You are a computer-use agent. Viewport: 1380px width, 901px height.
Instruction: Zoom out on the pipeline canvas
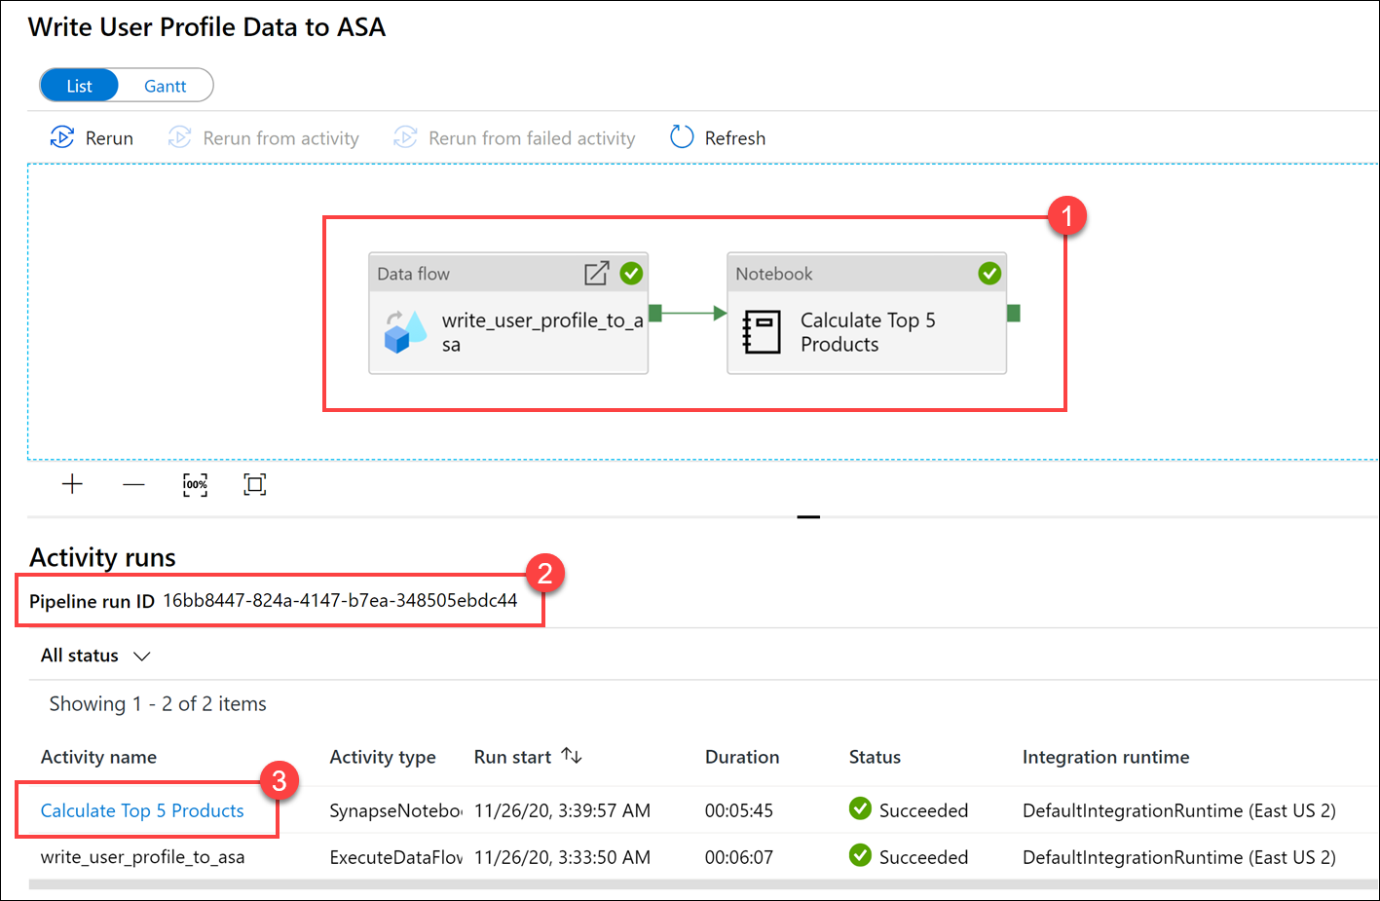click(x=132, y=483)
